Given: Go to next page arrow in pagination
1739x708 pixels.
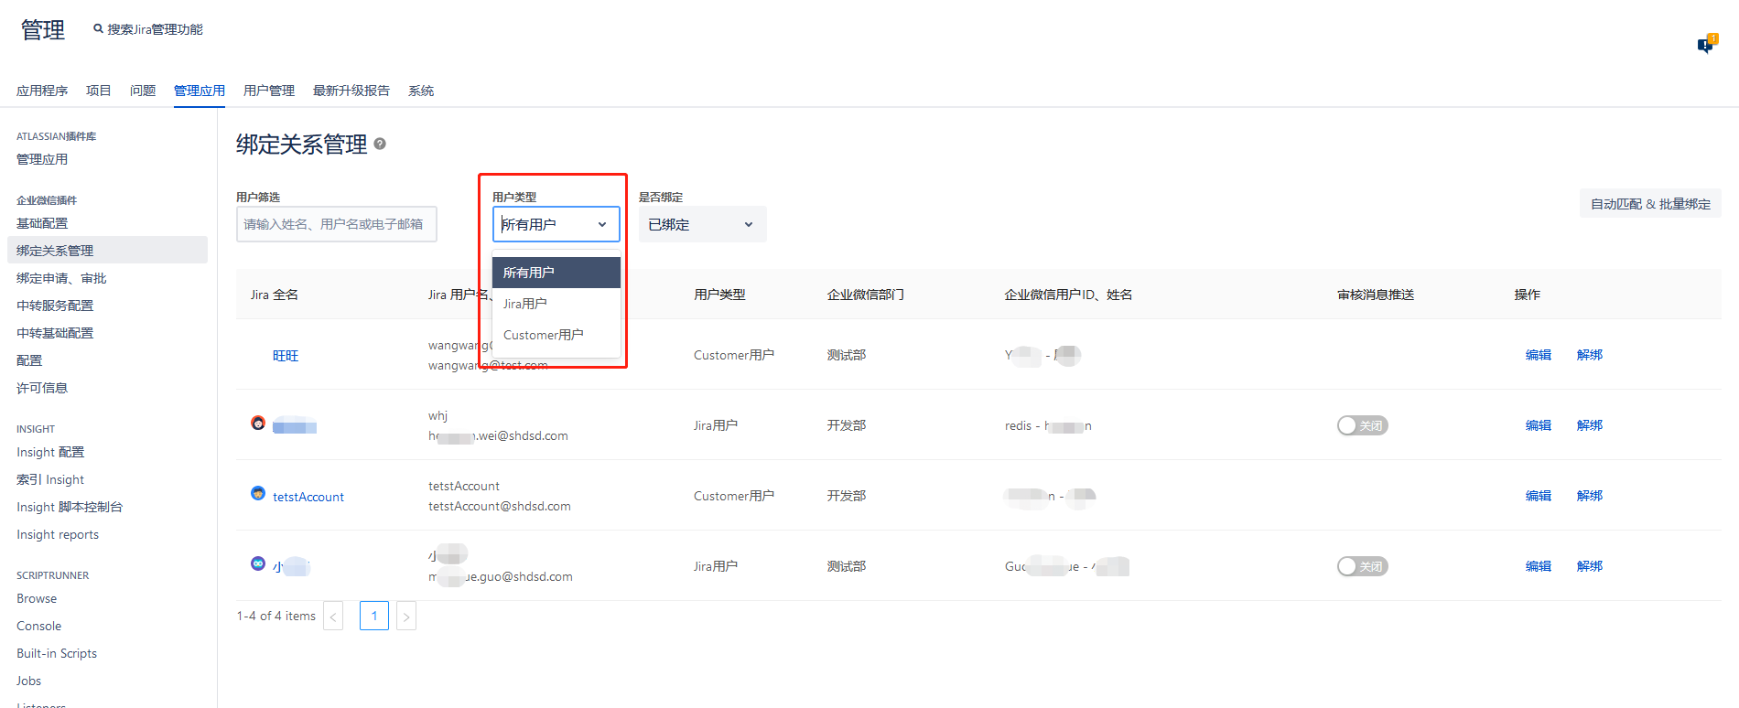Looking at the screenshot, I should pos(406,617).
